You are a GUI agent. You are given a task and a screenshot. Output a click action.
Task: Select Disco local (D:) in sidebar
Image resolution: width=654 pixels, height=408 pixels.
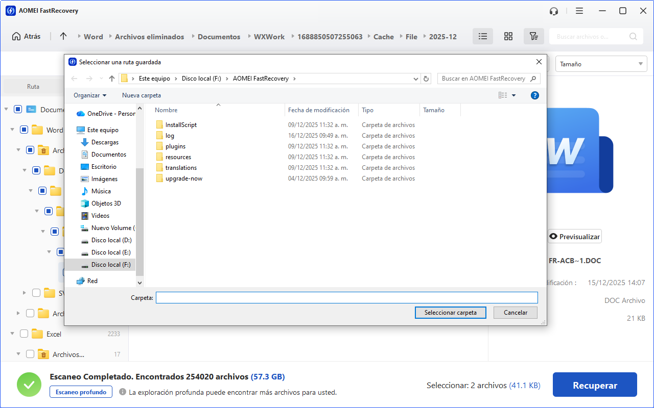click(111, 240)
